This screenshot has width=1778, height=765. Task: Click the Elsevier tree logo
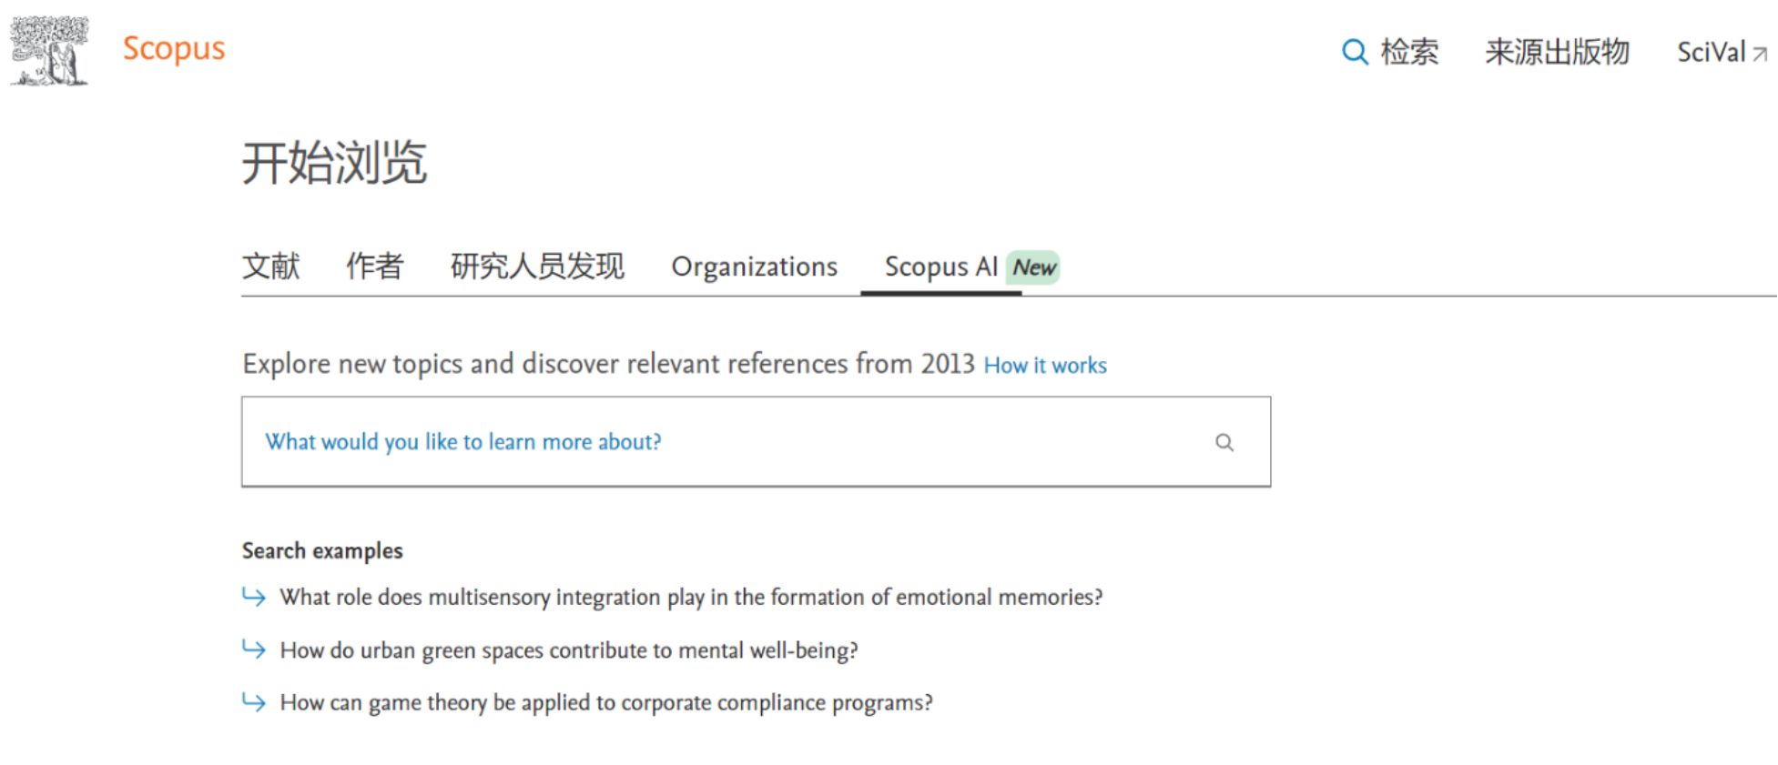(50, 51)
